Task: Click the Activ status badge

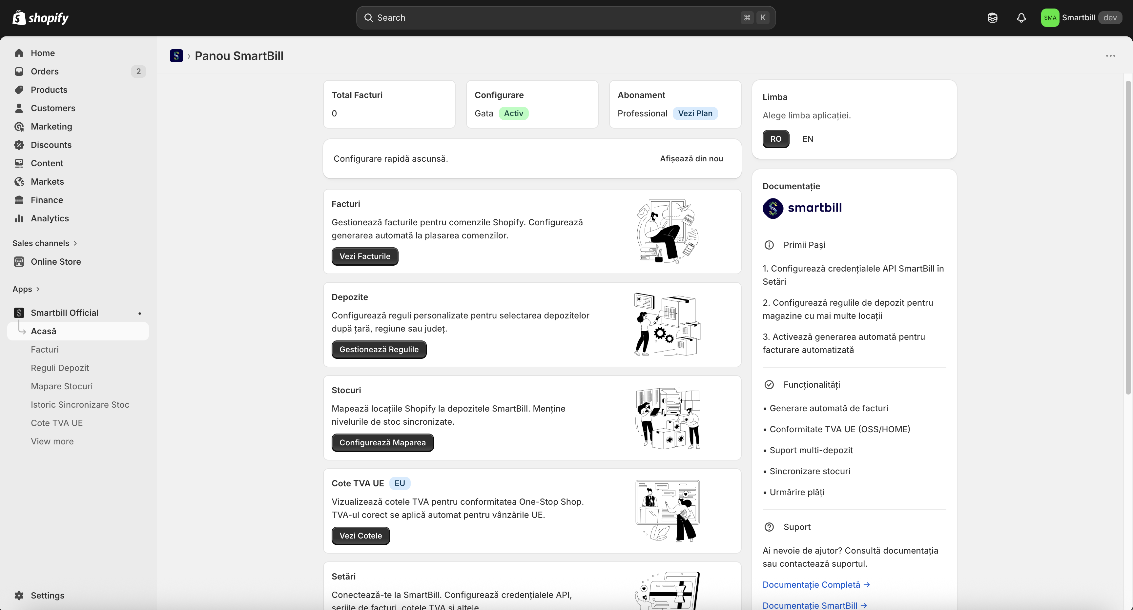Action: click(x=513, y=113)
